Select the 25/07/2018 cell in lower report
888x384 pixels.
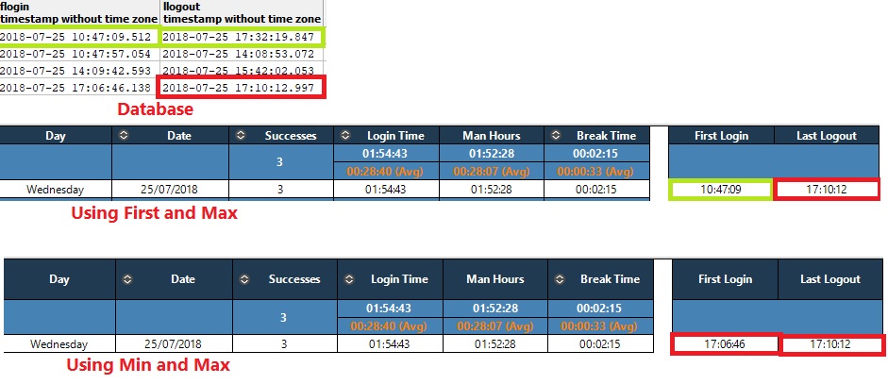pyautogui.click(x=171, y=344)
